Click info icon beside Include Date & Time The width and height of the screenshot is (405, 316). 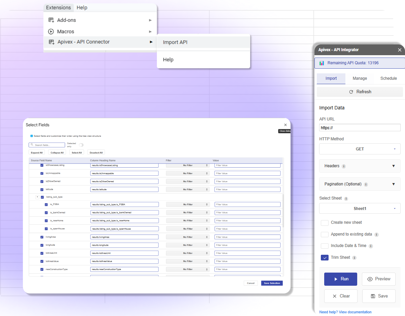tap(371, 246)
